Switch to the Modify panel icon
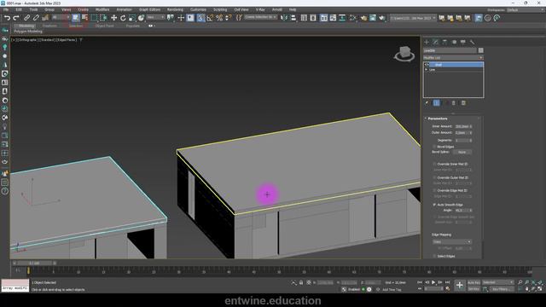 tap(436, 42)
